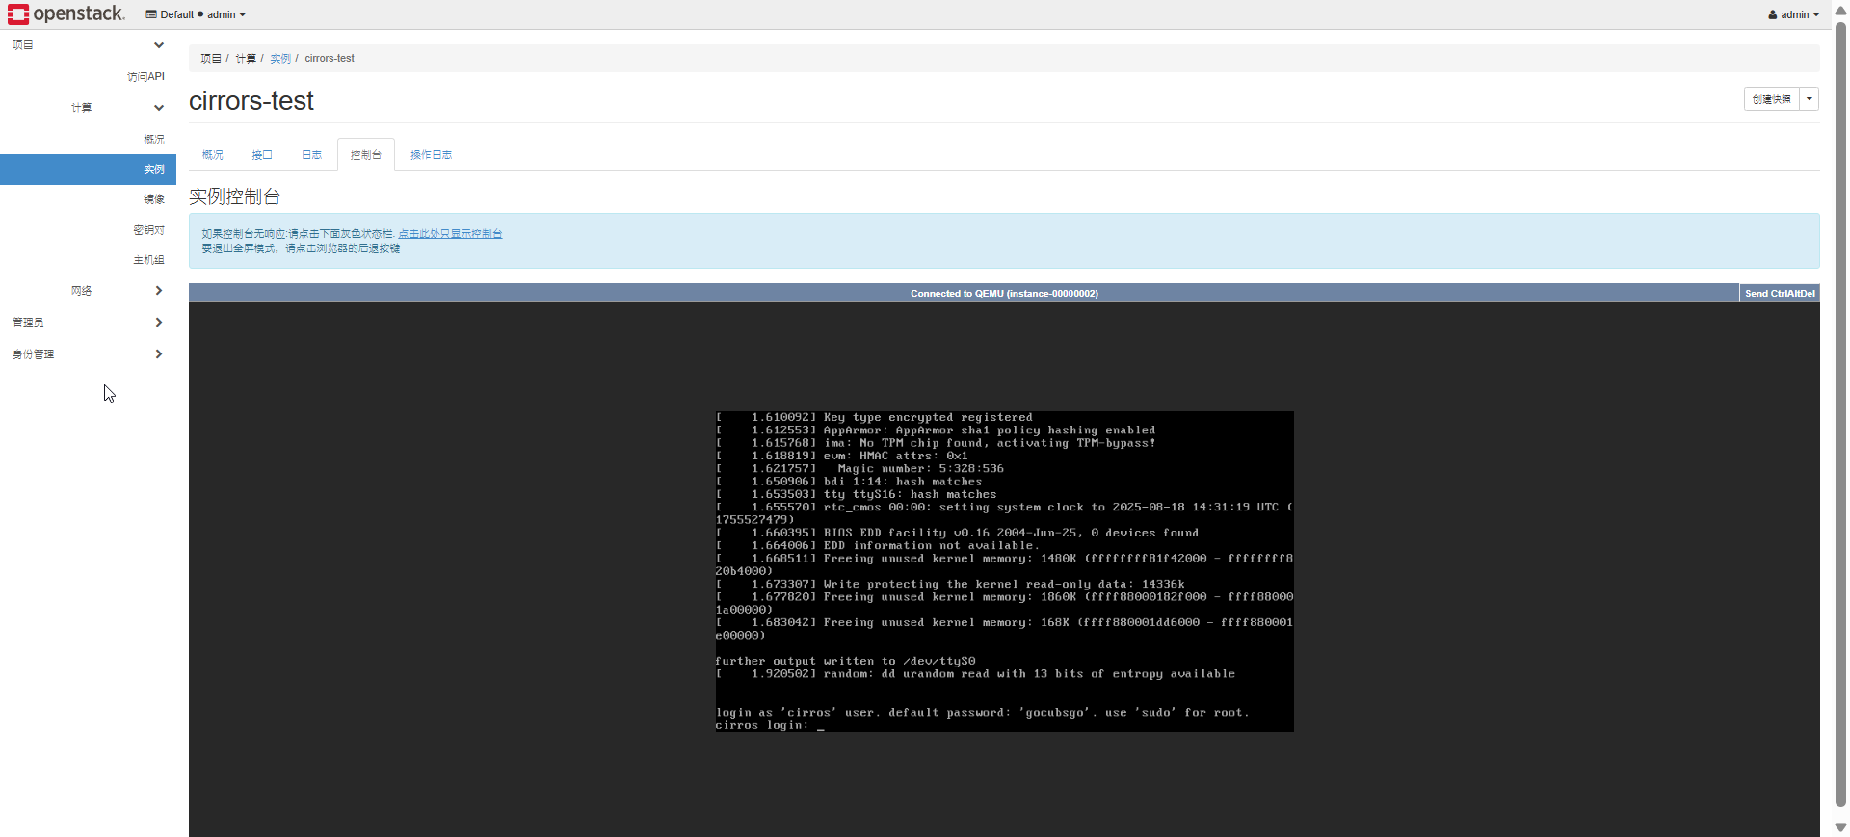The image size is (1850, 837).
Task: Click the link 点击此处只显示控制台
Action: 450,234
